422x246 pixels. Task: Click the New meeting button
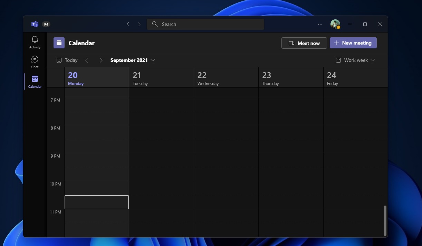click(353, 43)
